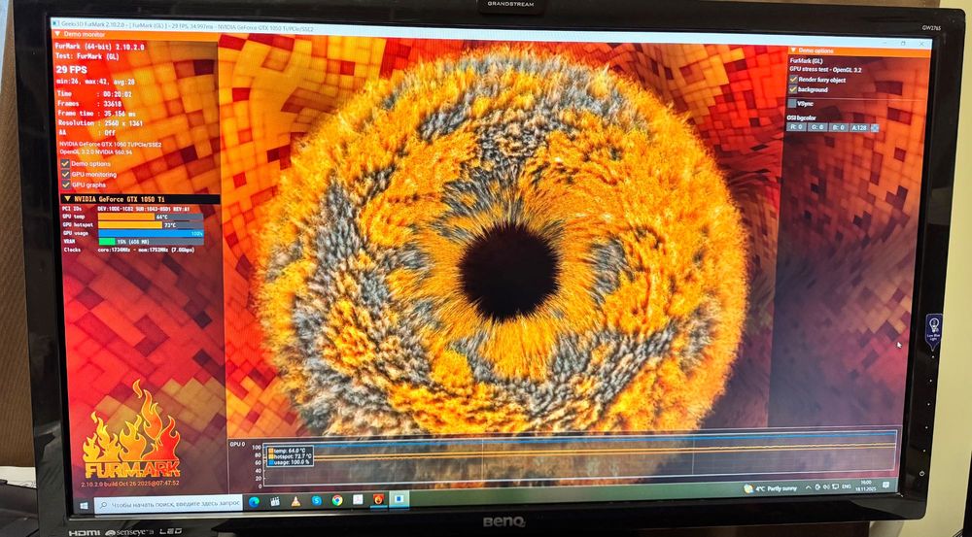This screenshot has height=537, width=972.
Task: Close the FurMark window
Action: [x=921, y=44]
